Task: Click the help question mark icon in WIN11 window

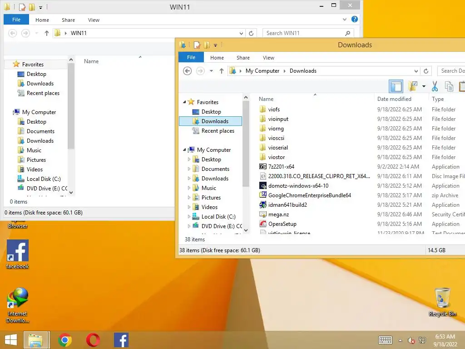Action: [354, 19]
